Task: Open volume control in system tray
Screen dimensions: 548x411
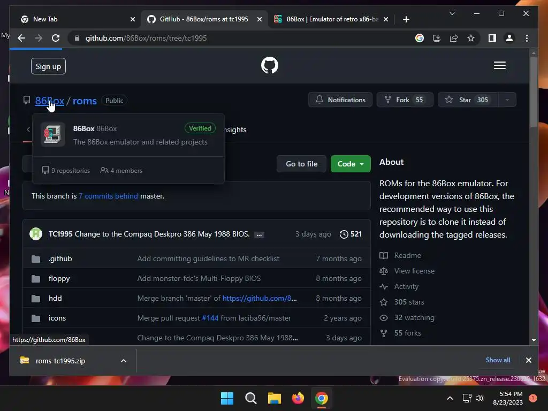Action: pyautogui.click(x=479, y=398)
